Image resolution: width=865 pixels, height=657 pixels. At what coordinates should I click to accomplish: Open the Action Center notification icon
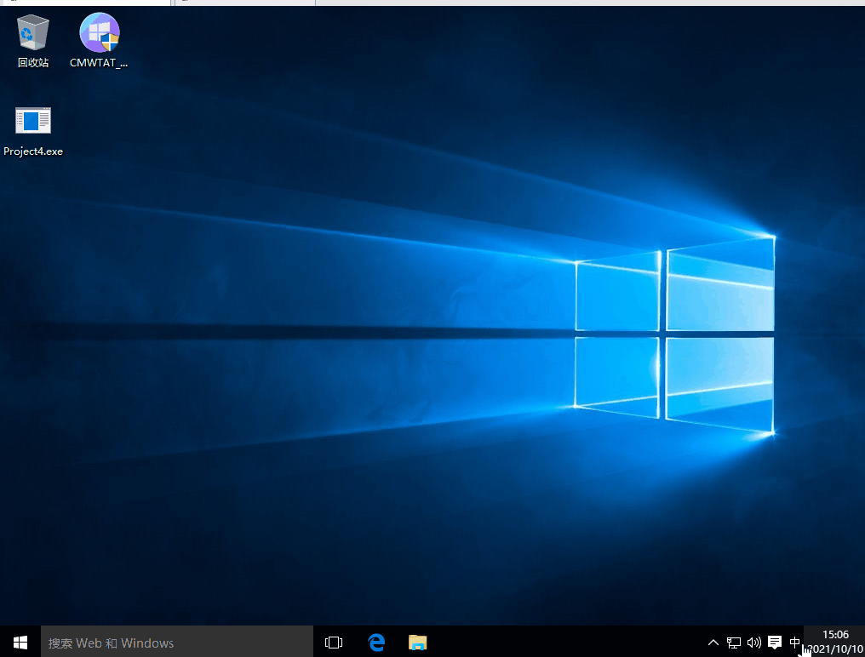click(x=775, y=642)
